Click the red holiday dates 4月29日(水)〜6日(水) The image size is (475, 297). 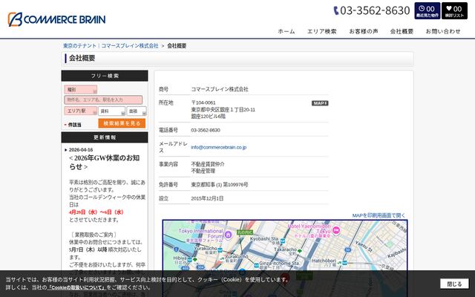point(96,212)
